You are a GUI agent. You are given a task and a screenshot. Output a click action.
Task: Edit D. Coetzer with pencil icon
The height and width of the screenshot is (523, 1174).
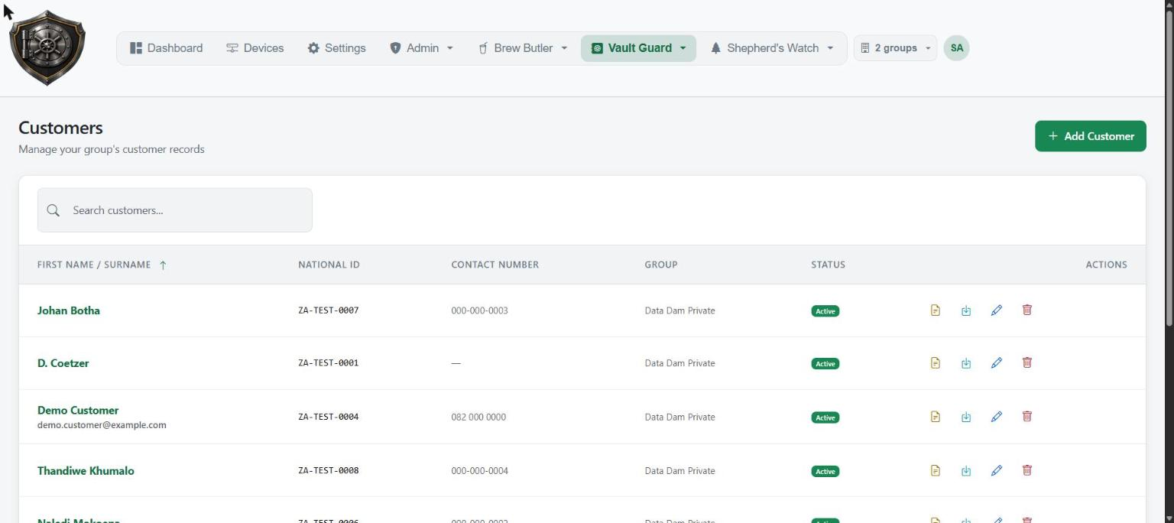pos(997,363)
